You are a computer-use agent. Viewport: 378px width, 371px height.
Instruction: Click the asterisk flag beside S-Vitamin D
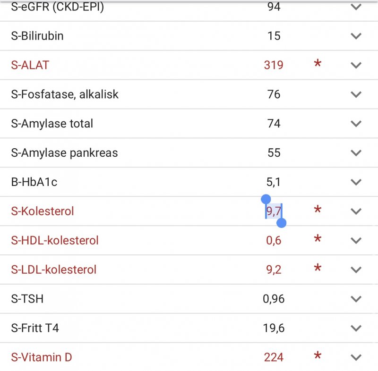click(x=318, y=355)
